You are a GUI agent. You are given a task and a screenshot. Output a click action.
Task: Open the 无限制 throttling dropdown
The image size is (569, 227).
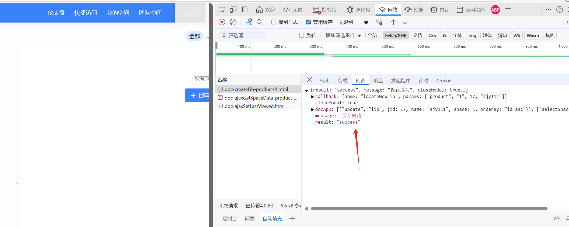coord(353,22)
